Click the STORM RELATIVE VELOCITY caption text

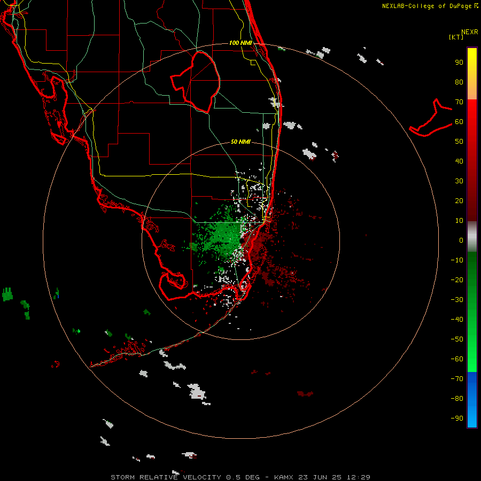(166, 477)
